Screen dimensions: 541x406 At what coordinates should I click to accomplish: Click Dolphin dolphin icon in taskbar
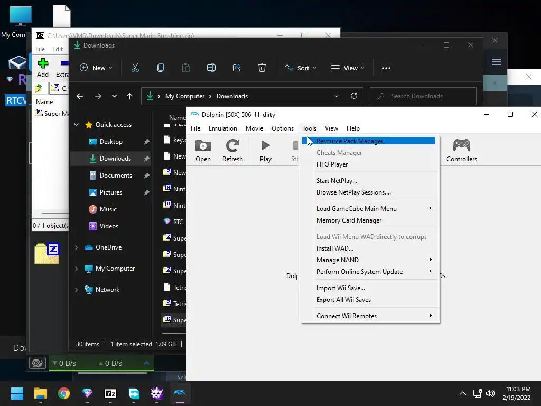(x=180, y=393)
